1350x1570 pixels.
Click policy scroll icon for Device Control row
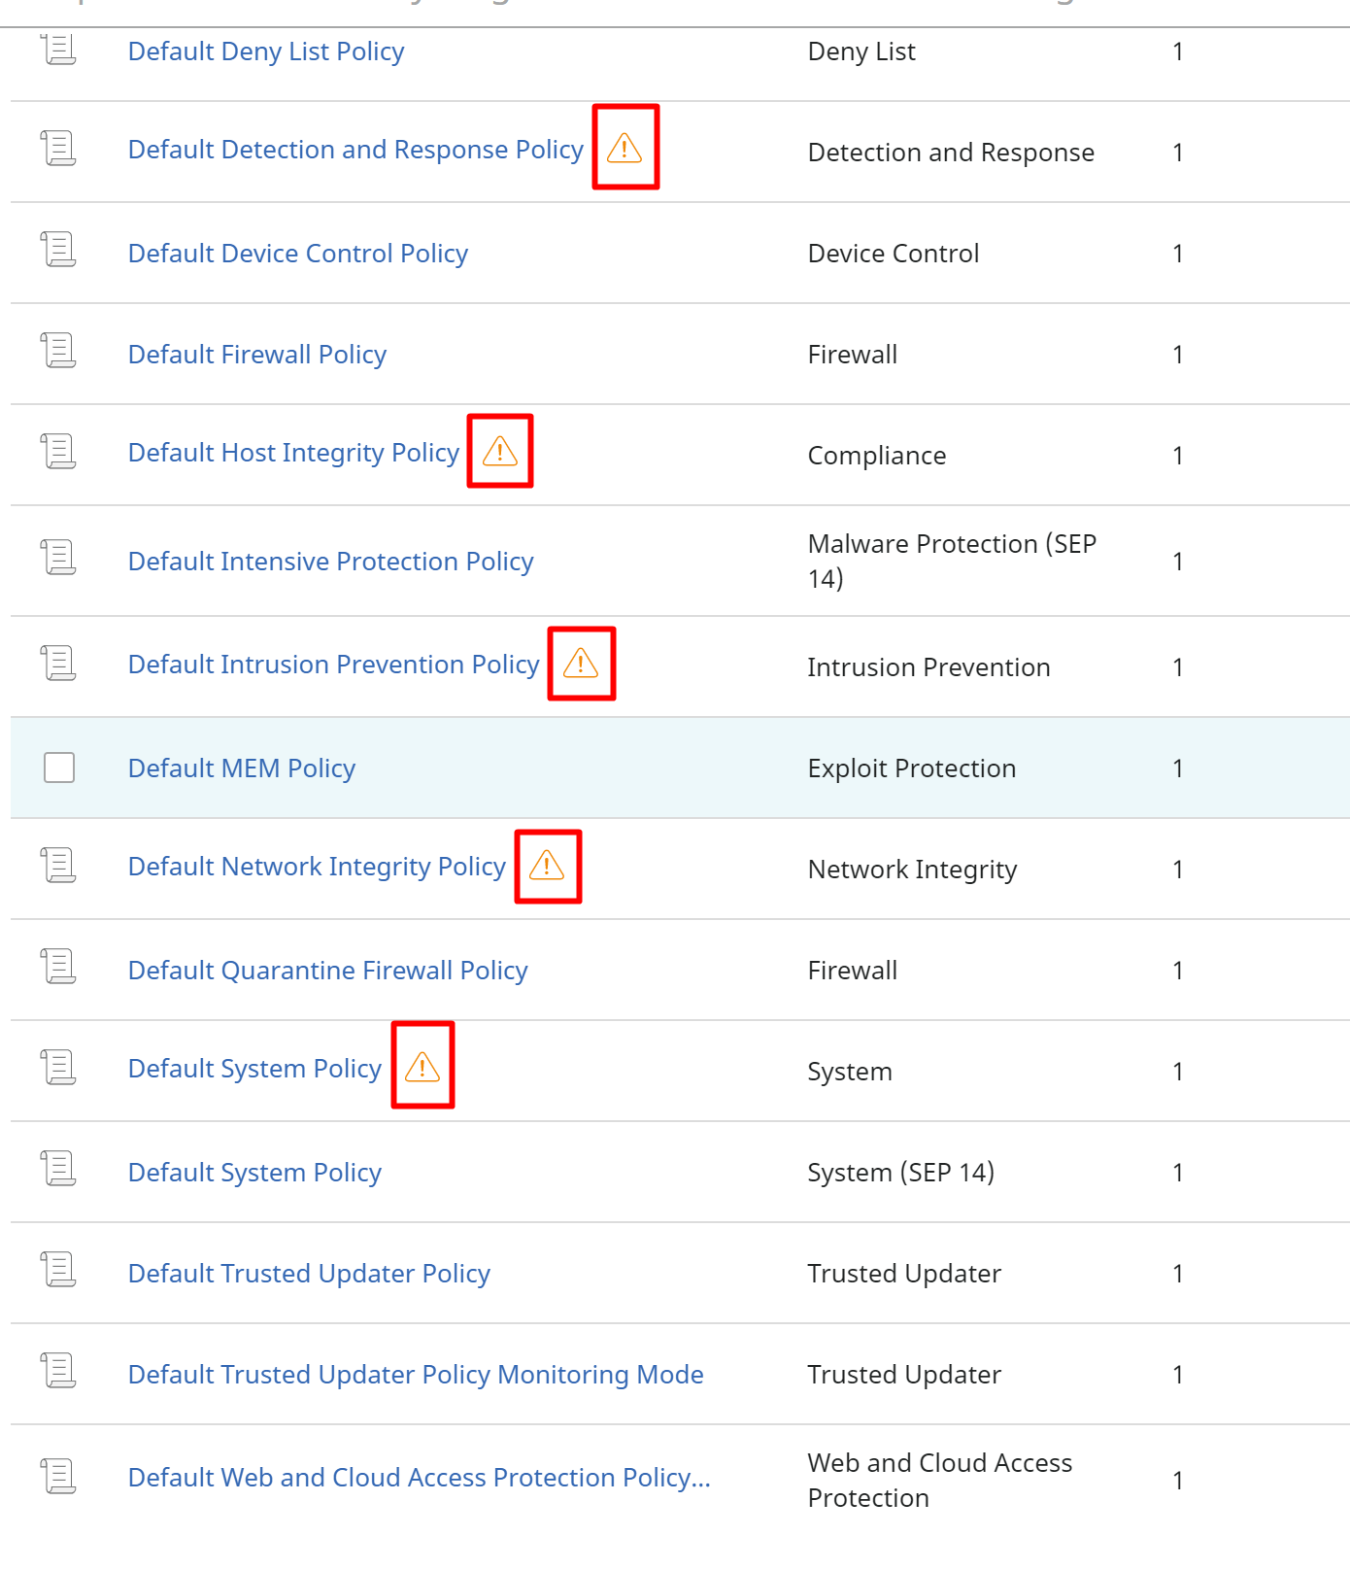pos(58,250)
